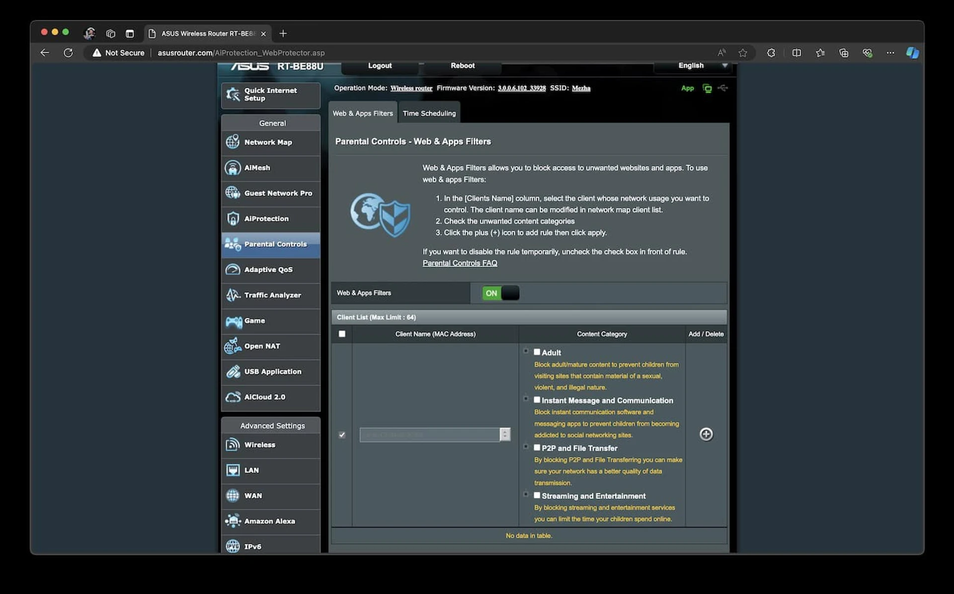Open the AiMesh icon in sidebar
Viewport: 954px width, 594px height.
[233, 168]
